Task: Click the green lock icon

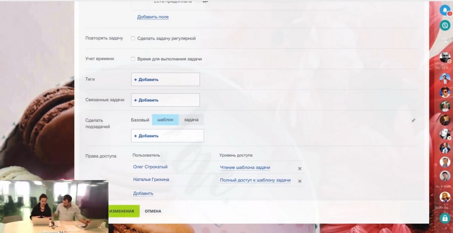Action: tap(445, 218)
